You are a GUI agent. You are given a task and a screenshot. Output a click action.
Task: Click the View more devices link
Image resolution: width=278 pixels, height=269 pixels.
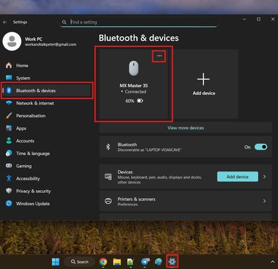click(x=185, y=128)
